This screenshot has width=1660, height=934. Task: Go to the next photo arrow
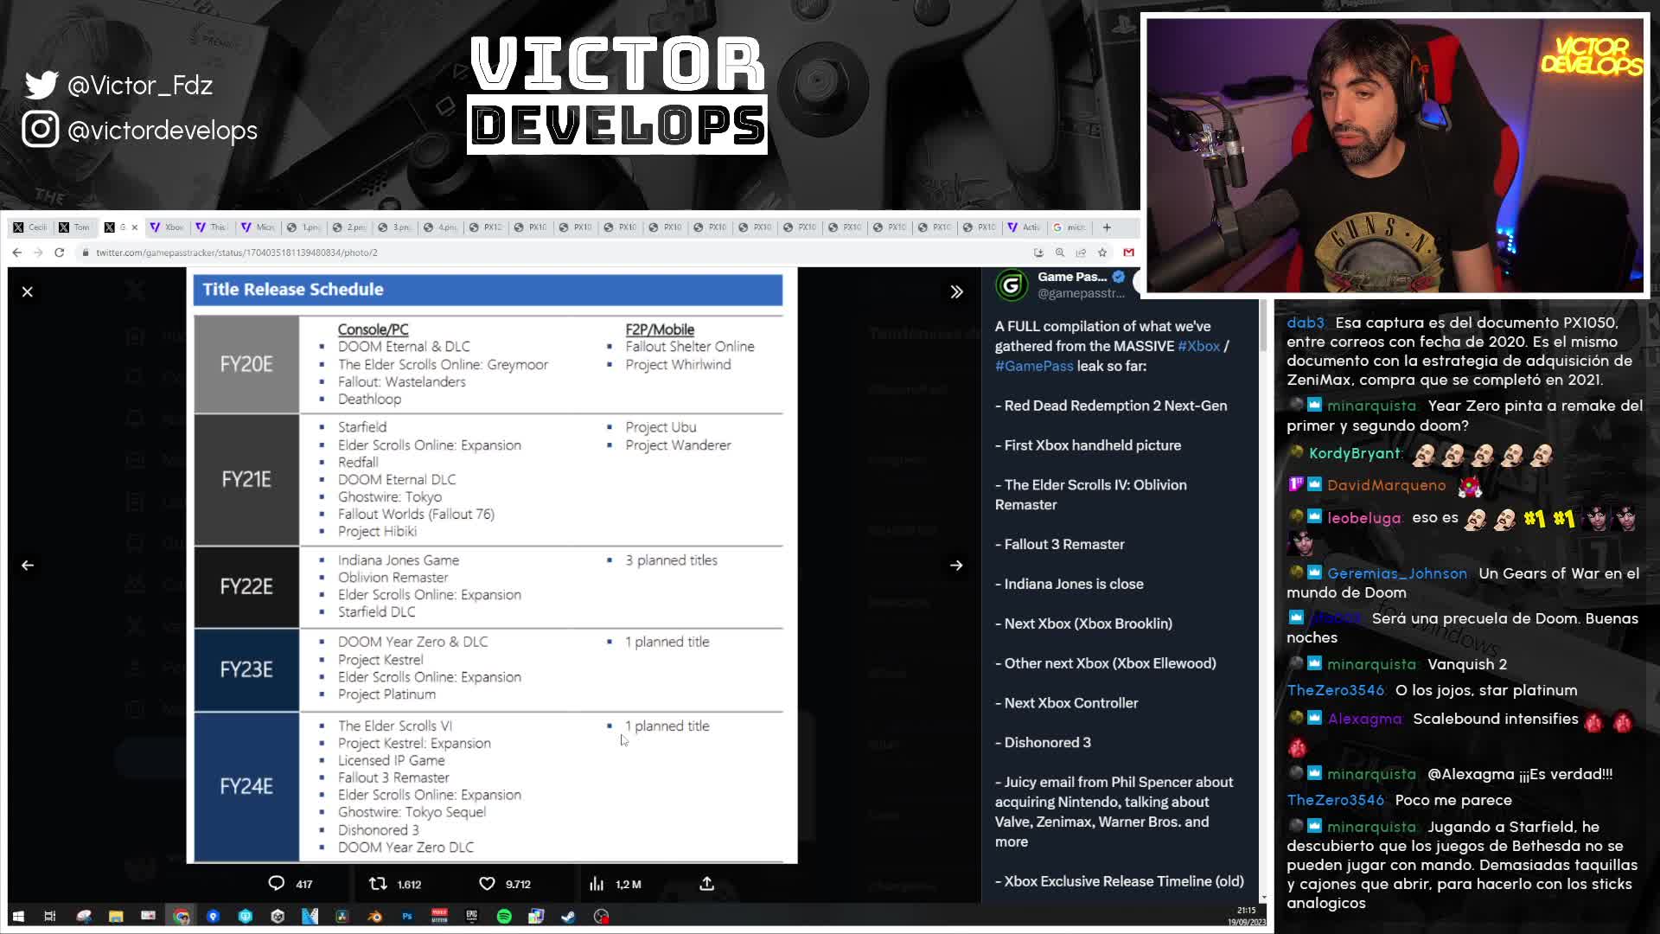pos(956,565)
